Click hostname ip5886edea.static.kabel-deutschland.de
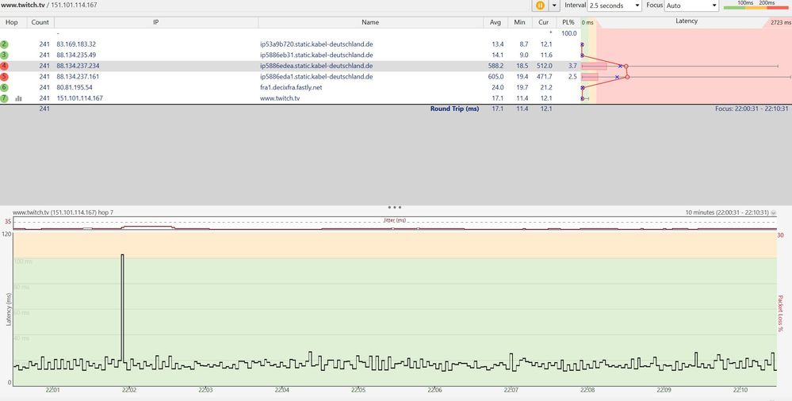This screenshot has width=792, height=401. (316, 66)
